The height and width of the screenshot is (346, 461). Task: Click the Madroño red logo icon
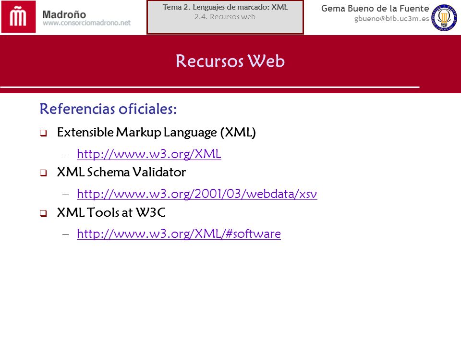click(x=19, y=17)
